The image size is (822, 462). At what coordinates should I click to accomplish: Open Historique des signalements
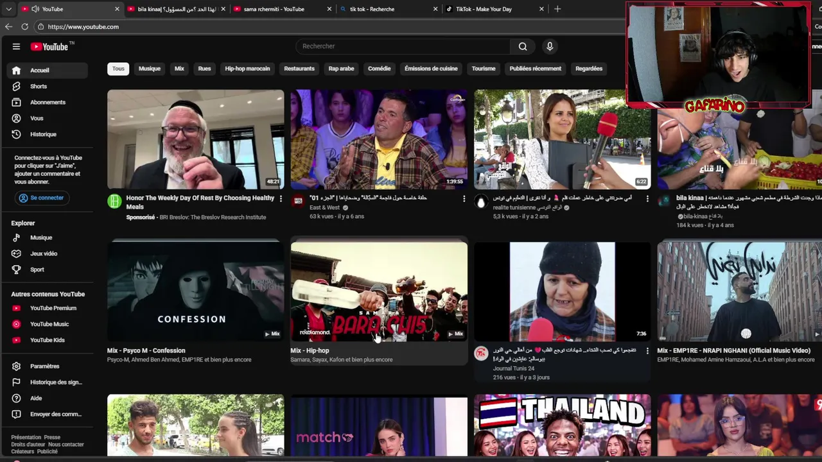click(48, 382)
